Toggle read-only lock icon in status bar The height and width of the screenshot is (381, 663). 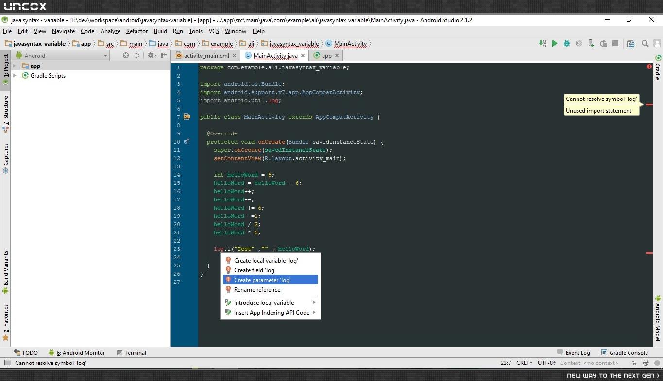(x=634, y=363)
